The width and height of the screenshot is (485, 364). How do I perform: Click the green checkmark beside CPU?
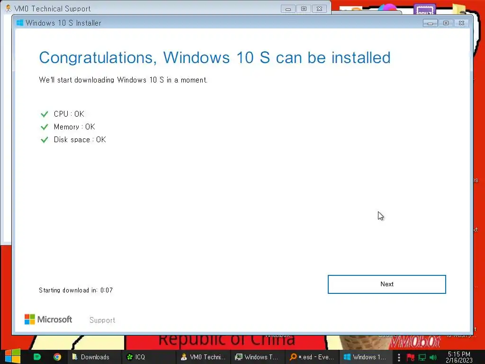coord(45,114)
